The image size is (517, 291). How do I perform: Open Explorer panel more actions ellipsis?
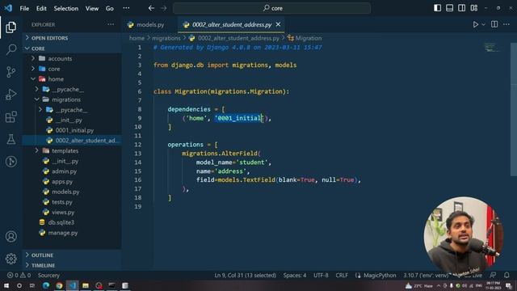pos(111,24)
